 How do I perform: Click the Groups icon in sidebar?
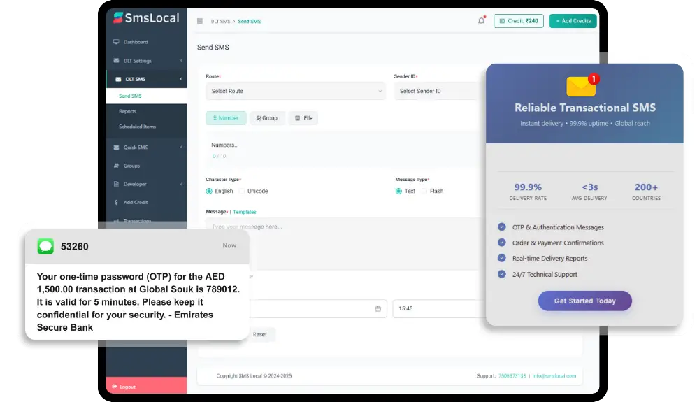(x=116, y=166)
